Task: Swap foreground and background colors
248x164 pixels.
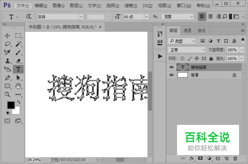Action: point(19,102)
